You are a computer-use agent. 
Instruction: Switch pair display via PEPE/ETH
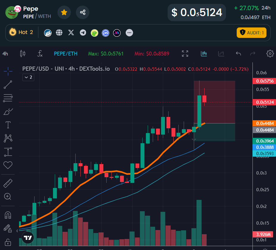pyautogui.click(x=66, y=54)
